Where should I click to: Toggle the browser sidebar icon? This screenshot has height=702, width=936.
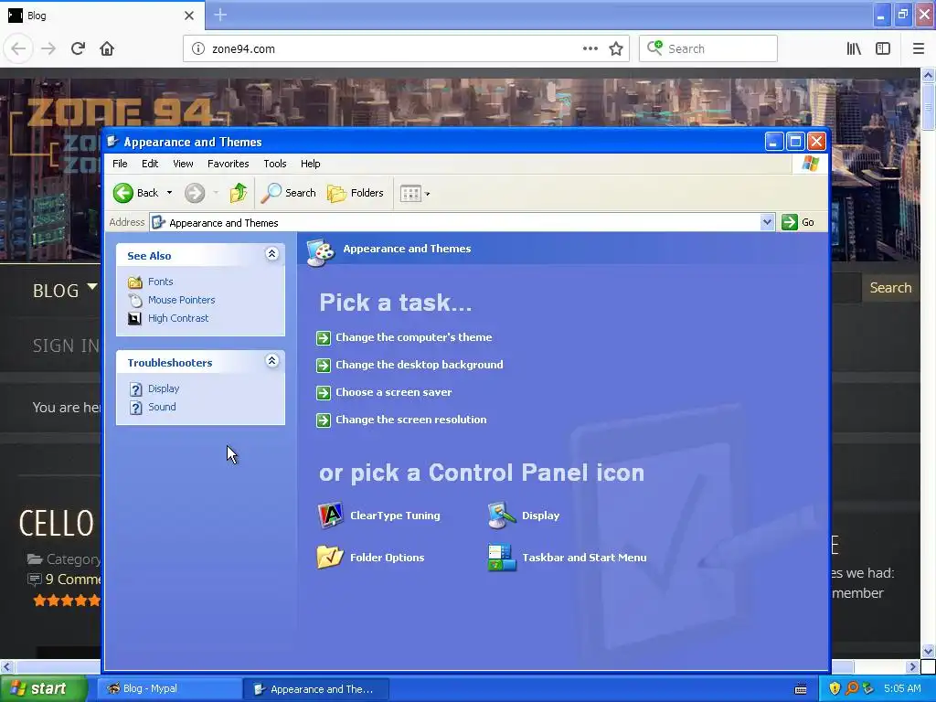tap(883, 49)
